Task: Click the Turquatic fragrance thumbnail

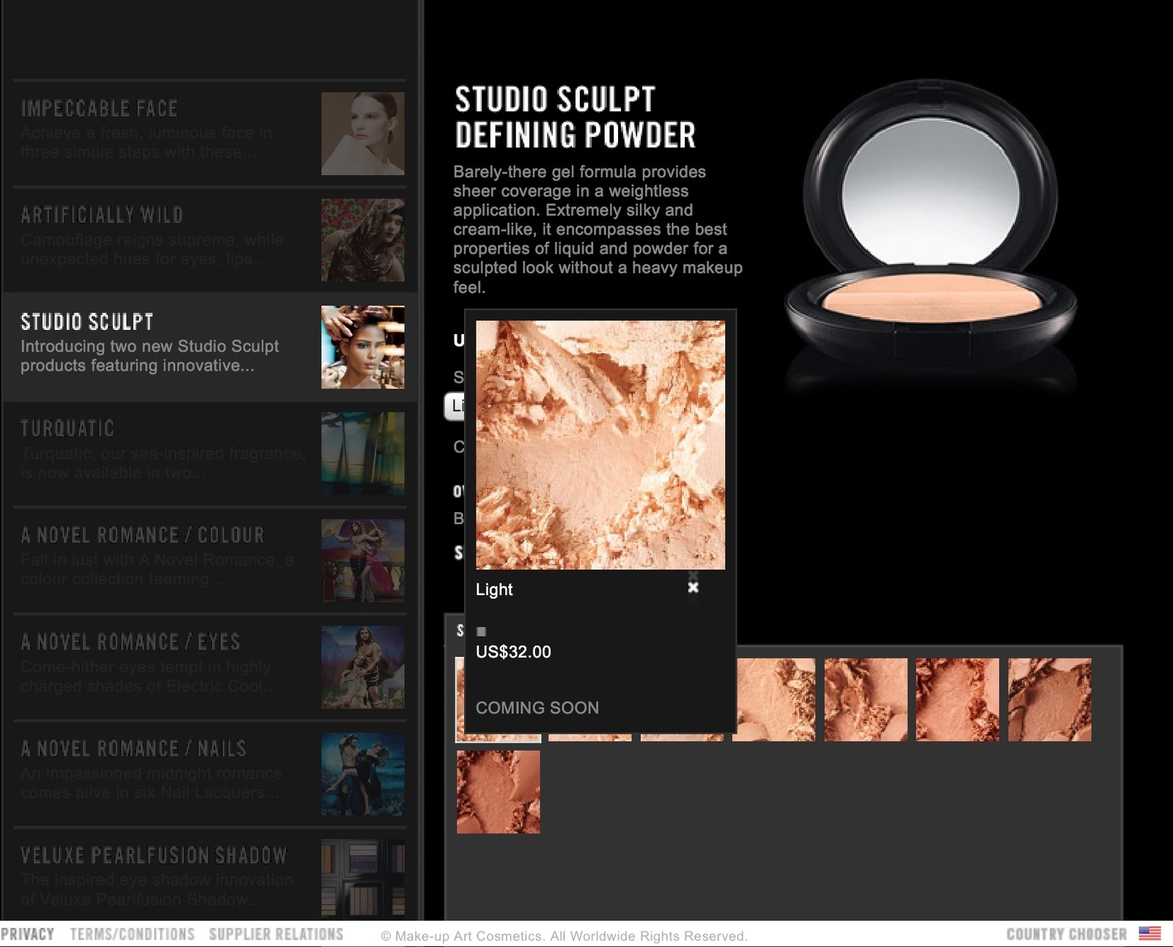Action: 363,454
